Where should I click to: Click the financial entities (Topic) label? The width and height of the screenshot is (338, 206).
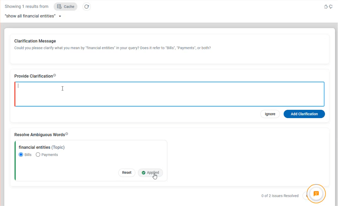coord(41,147)
